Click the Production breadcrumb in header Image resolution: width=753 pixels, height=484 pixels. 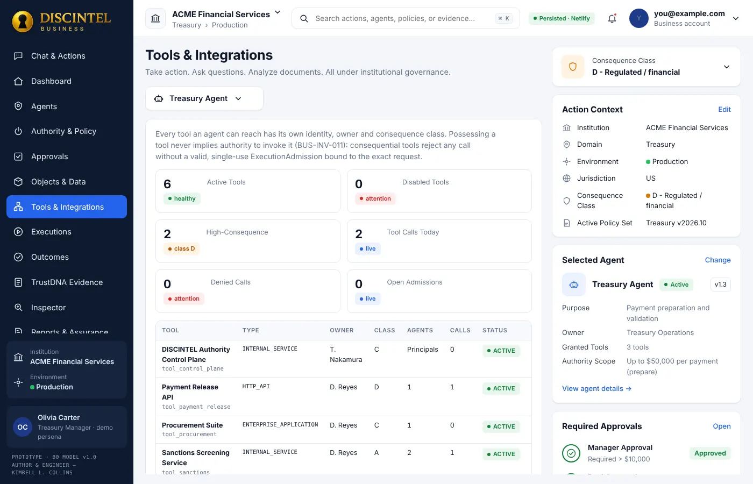pyautogui.click(x=230, y=25)
